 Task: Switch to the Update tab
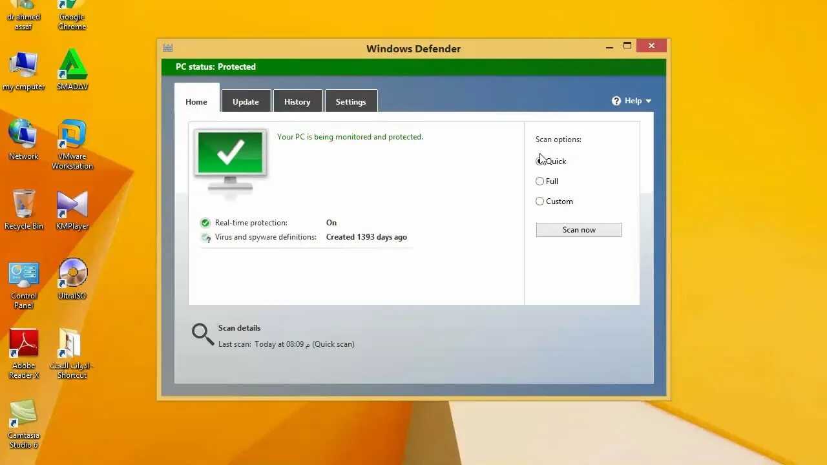coord(246,101)
